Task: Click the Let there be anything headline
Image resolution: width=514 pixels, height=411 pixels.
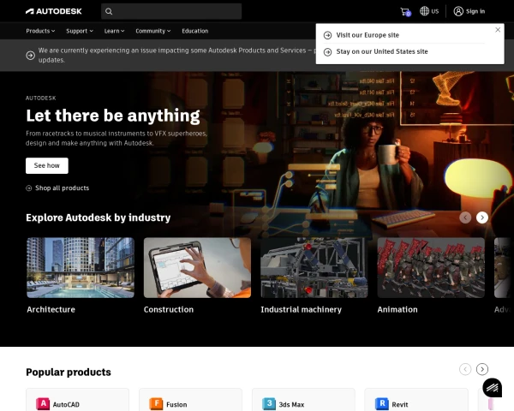Action: coord(113,116)
